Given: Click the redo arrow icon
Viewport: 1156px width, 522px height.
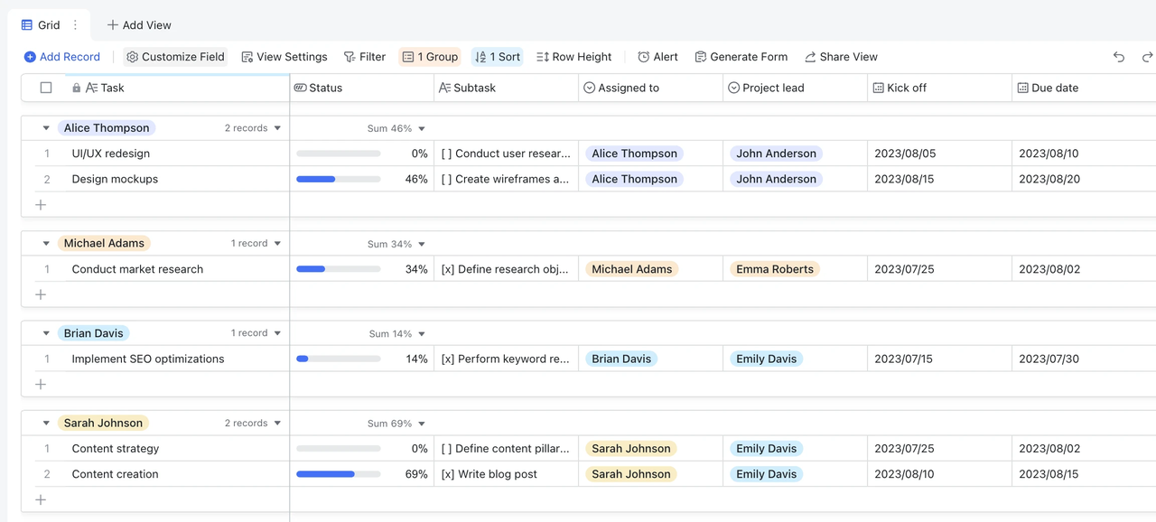Looking at the screenshot, I should 1147,57.
